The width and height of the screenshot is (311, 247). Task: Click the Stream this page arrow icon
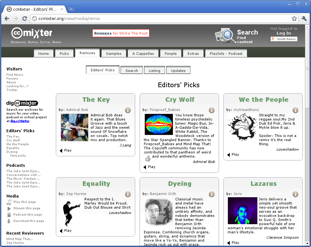click(x=9, y=209)
